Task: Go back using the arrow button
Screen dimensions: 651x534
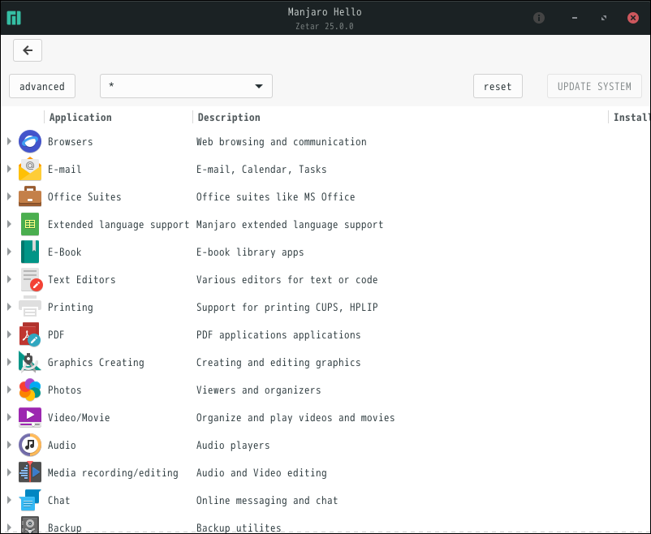Action: (28, 50)
